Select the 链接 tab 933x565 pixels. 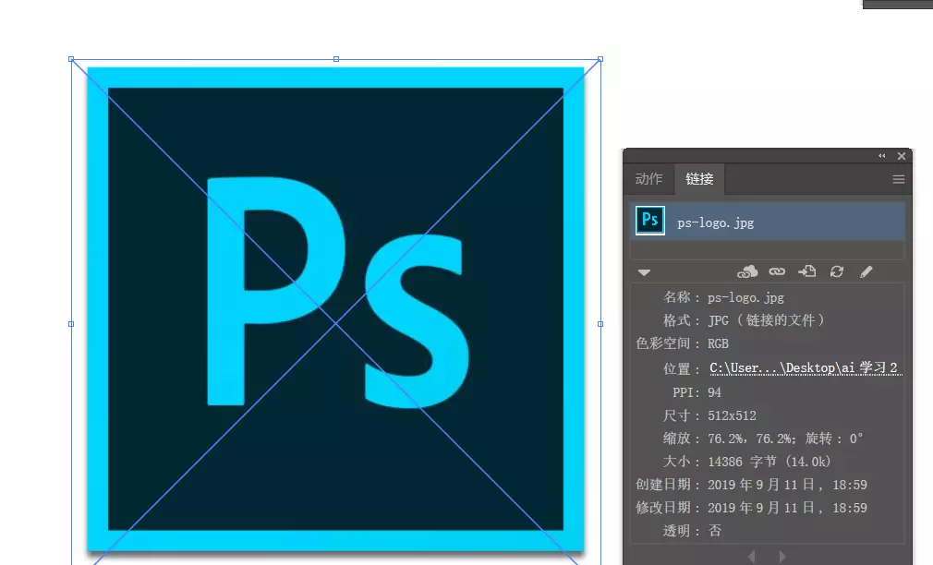click(x=699, y=179)
